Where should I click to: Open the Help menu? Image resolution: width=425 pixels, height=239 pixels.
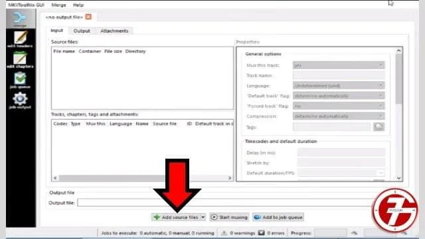(x=78, y=5)
